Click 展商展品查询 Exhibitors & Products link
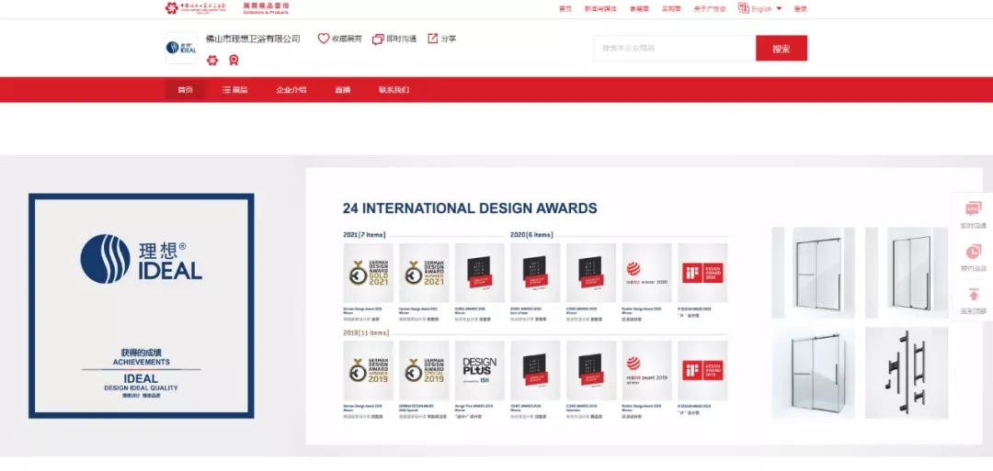This screenshot has width=993, height=471. (x=266, y=7)
